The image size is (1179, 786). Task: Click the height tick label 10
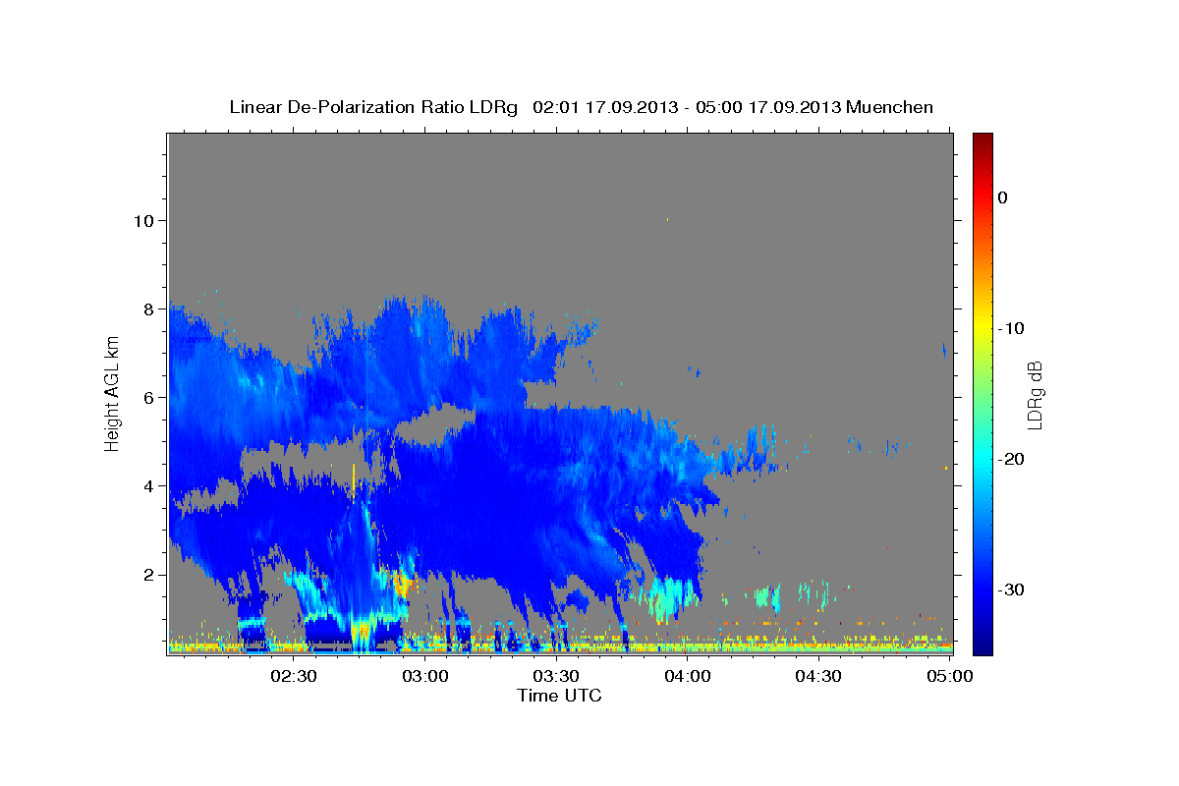tap(142, 220)
